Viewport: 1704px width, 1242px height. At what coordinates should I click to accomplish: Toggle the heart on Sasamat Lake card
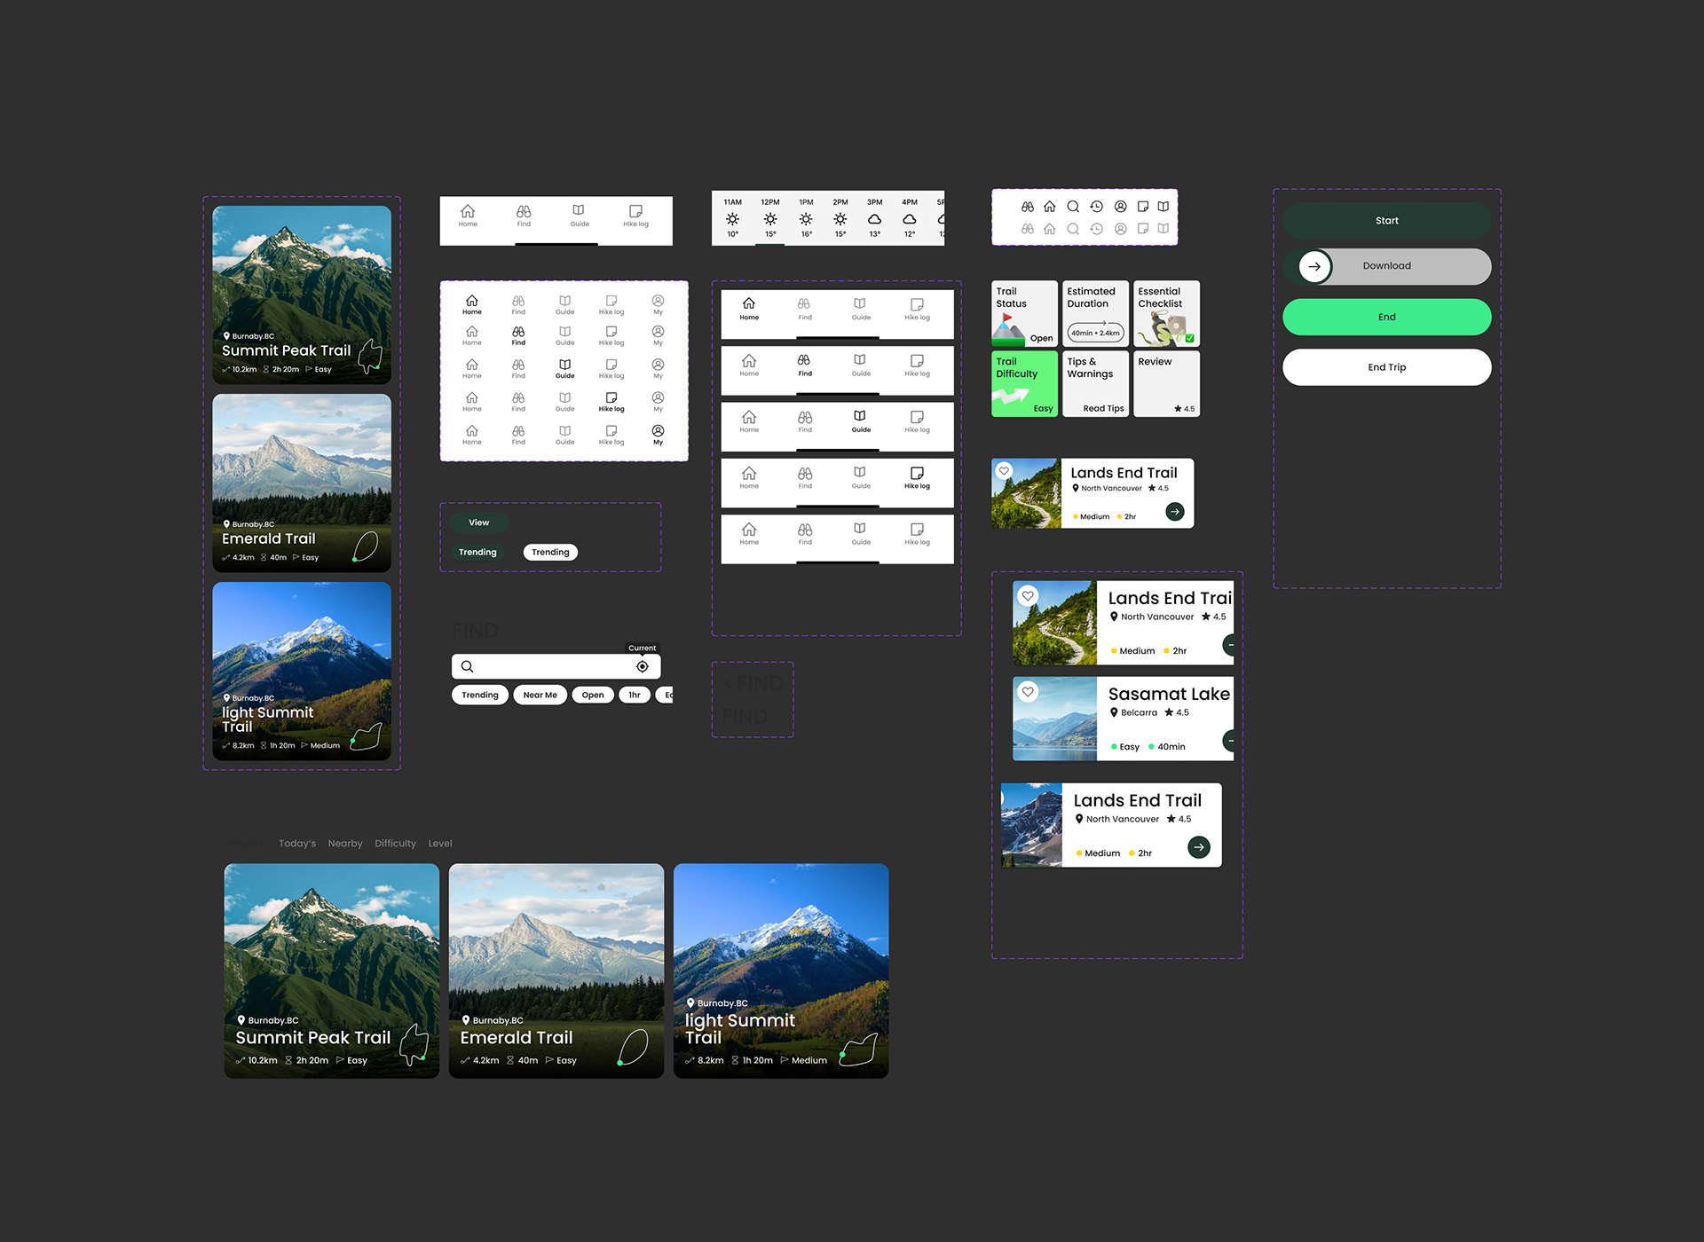(1028, 692)
